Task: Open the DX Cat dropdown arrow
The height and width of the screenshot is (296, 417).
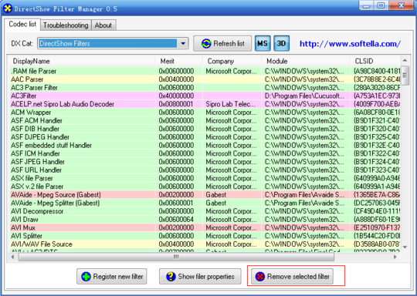Action: [183, 43]
